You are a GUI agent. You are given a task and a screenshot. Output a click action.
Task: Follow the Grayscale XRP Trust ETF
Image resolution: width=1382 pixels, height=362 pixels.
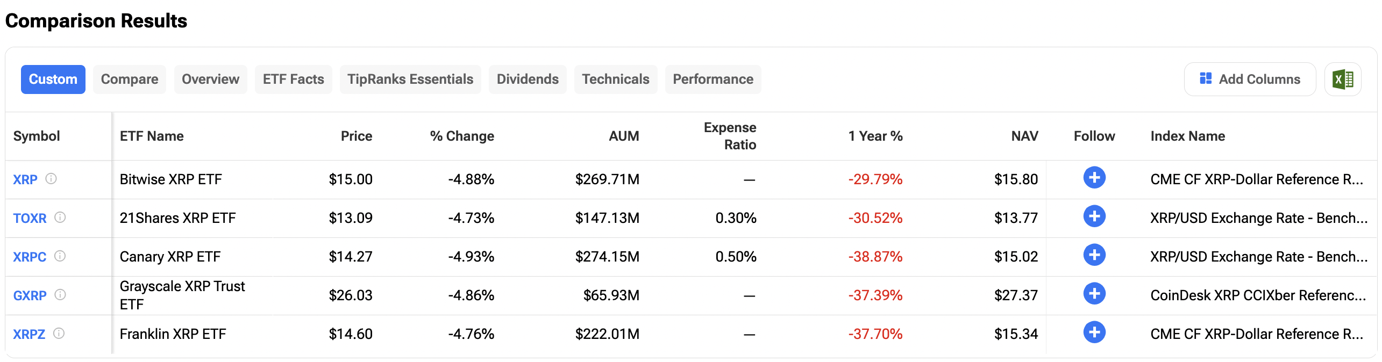(x=1094, y=294)
